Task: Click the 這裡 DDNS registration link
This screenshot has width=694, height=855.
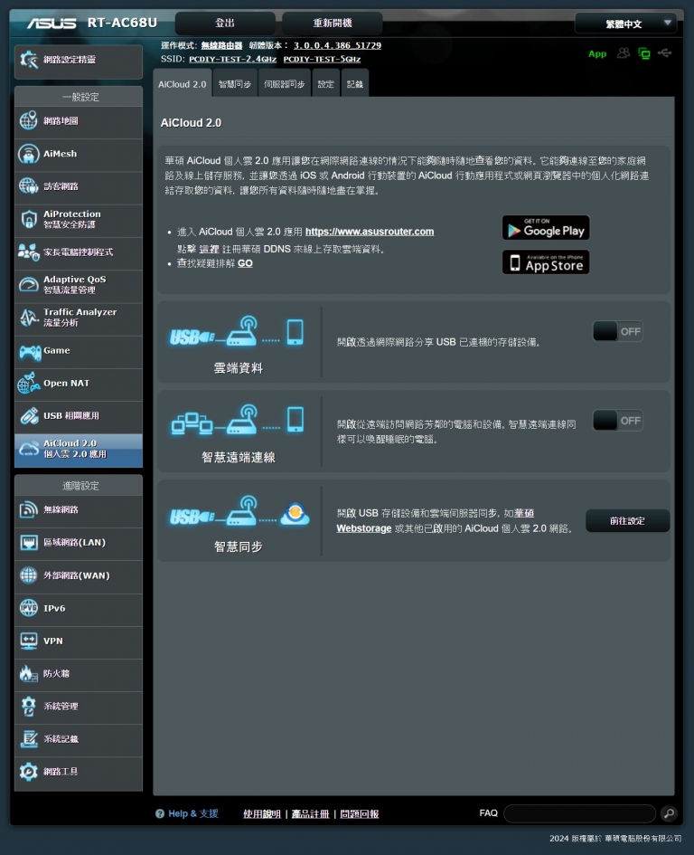Action: click(x=209, y=249)
